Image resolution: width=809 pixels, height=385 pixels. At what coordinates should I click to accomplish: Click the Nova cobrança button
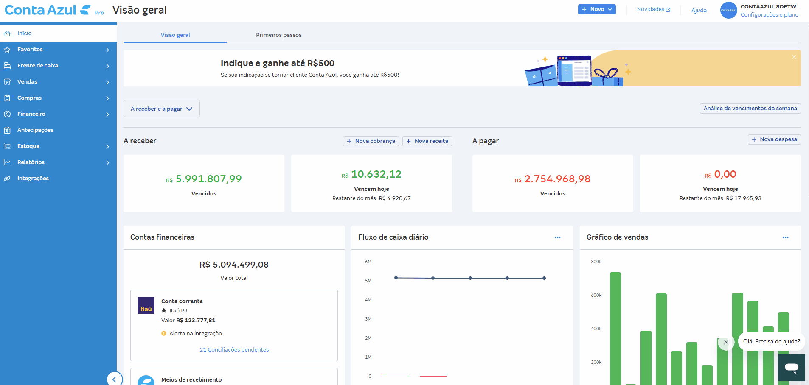(x=371, y=141)
